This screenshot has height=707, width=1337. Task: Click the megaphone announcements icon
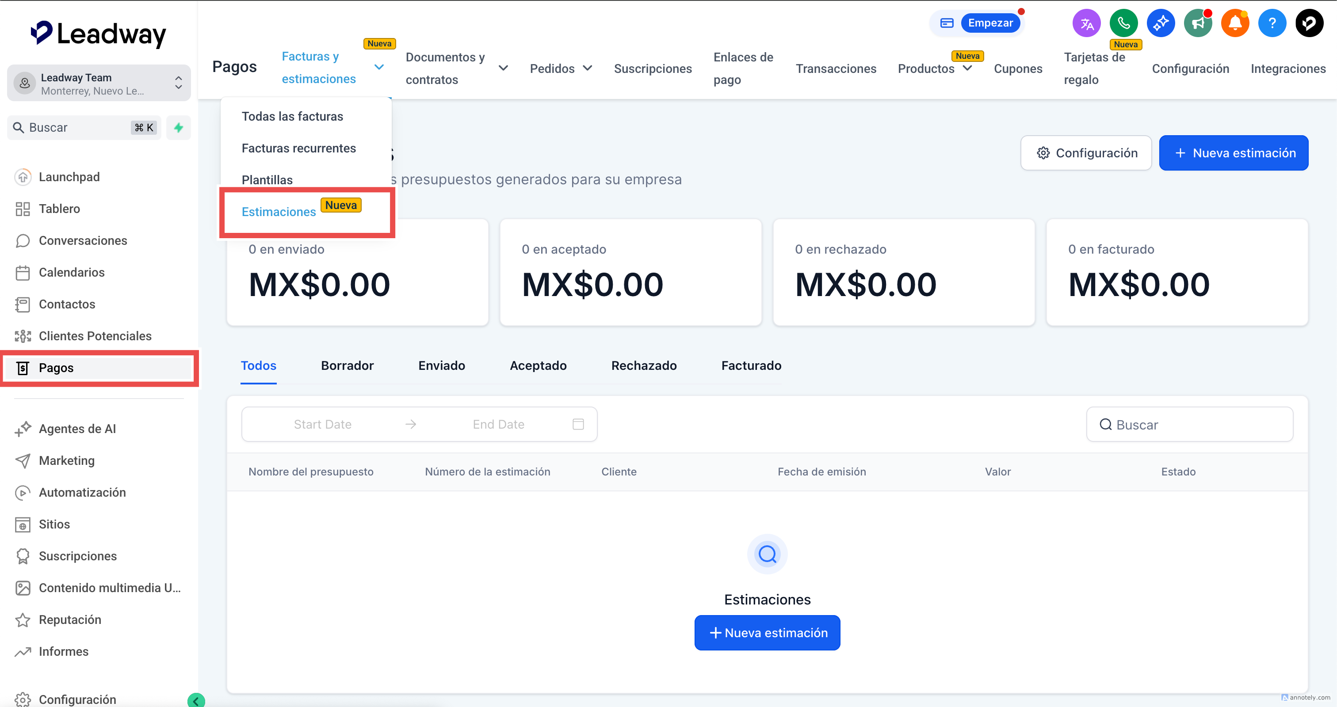click(1197, 23)
